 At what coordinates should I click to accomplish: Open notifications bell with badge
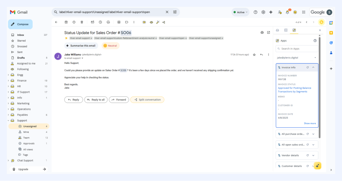[x=288, y=12]
